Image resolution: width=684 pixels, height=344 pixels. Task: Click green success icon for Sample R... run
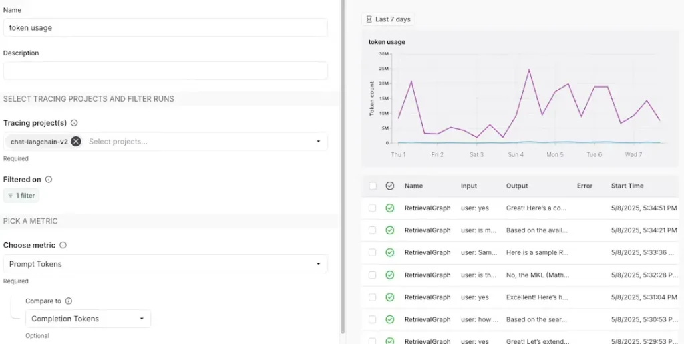[390, 252]
